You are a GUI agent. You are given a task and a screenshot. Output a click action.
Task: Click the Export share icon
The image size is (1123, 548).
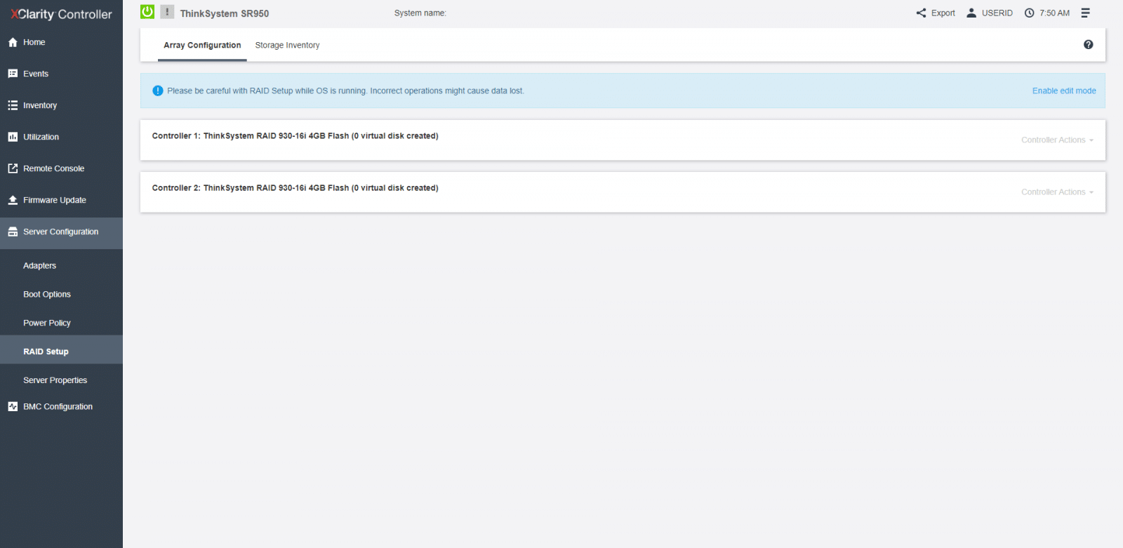coord(921,13)
